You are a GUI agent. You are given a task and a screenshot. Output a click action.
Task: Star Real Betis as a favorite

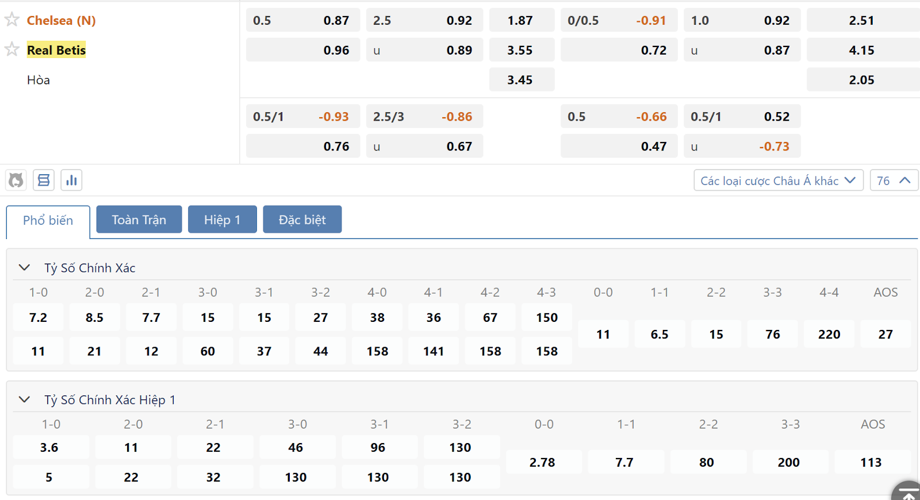(x=12, y=49)
